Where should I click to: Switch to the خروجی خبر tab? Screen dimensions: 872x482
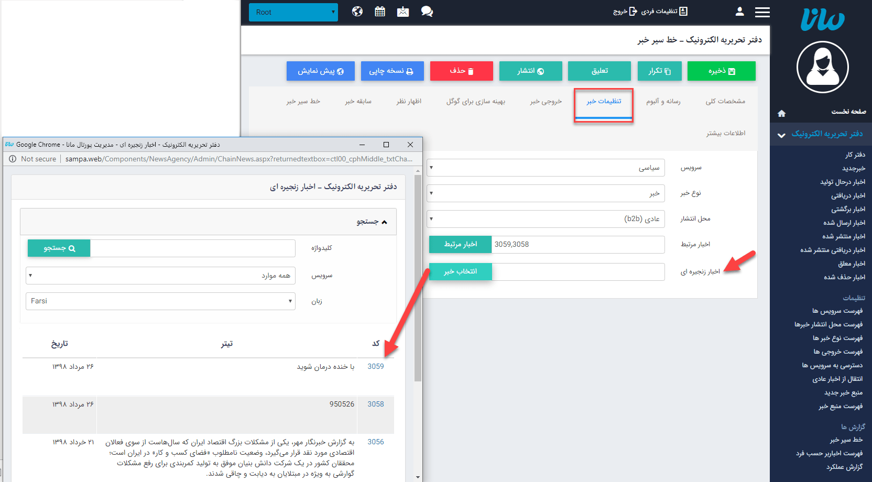546,101
